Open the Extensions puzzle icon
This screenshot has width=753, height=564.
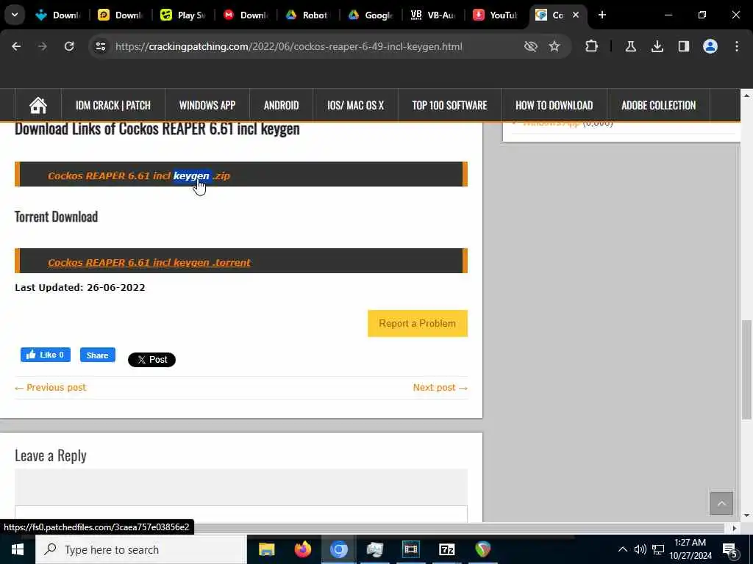[592, 46]
